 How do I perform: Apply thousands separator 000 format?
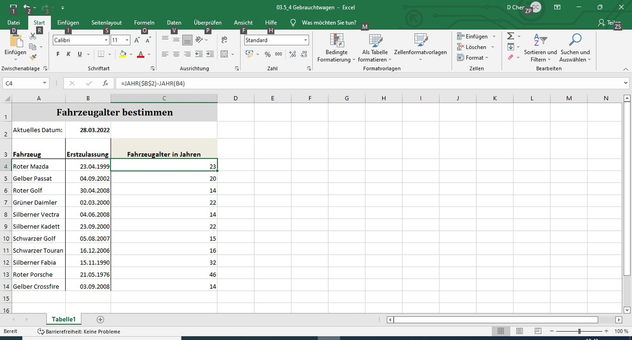click(x=278, y=54)
